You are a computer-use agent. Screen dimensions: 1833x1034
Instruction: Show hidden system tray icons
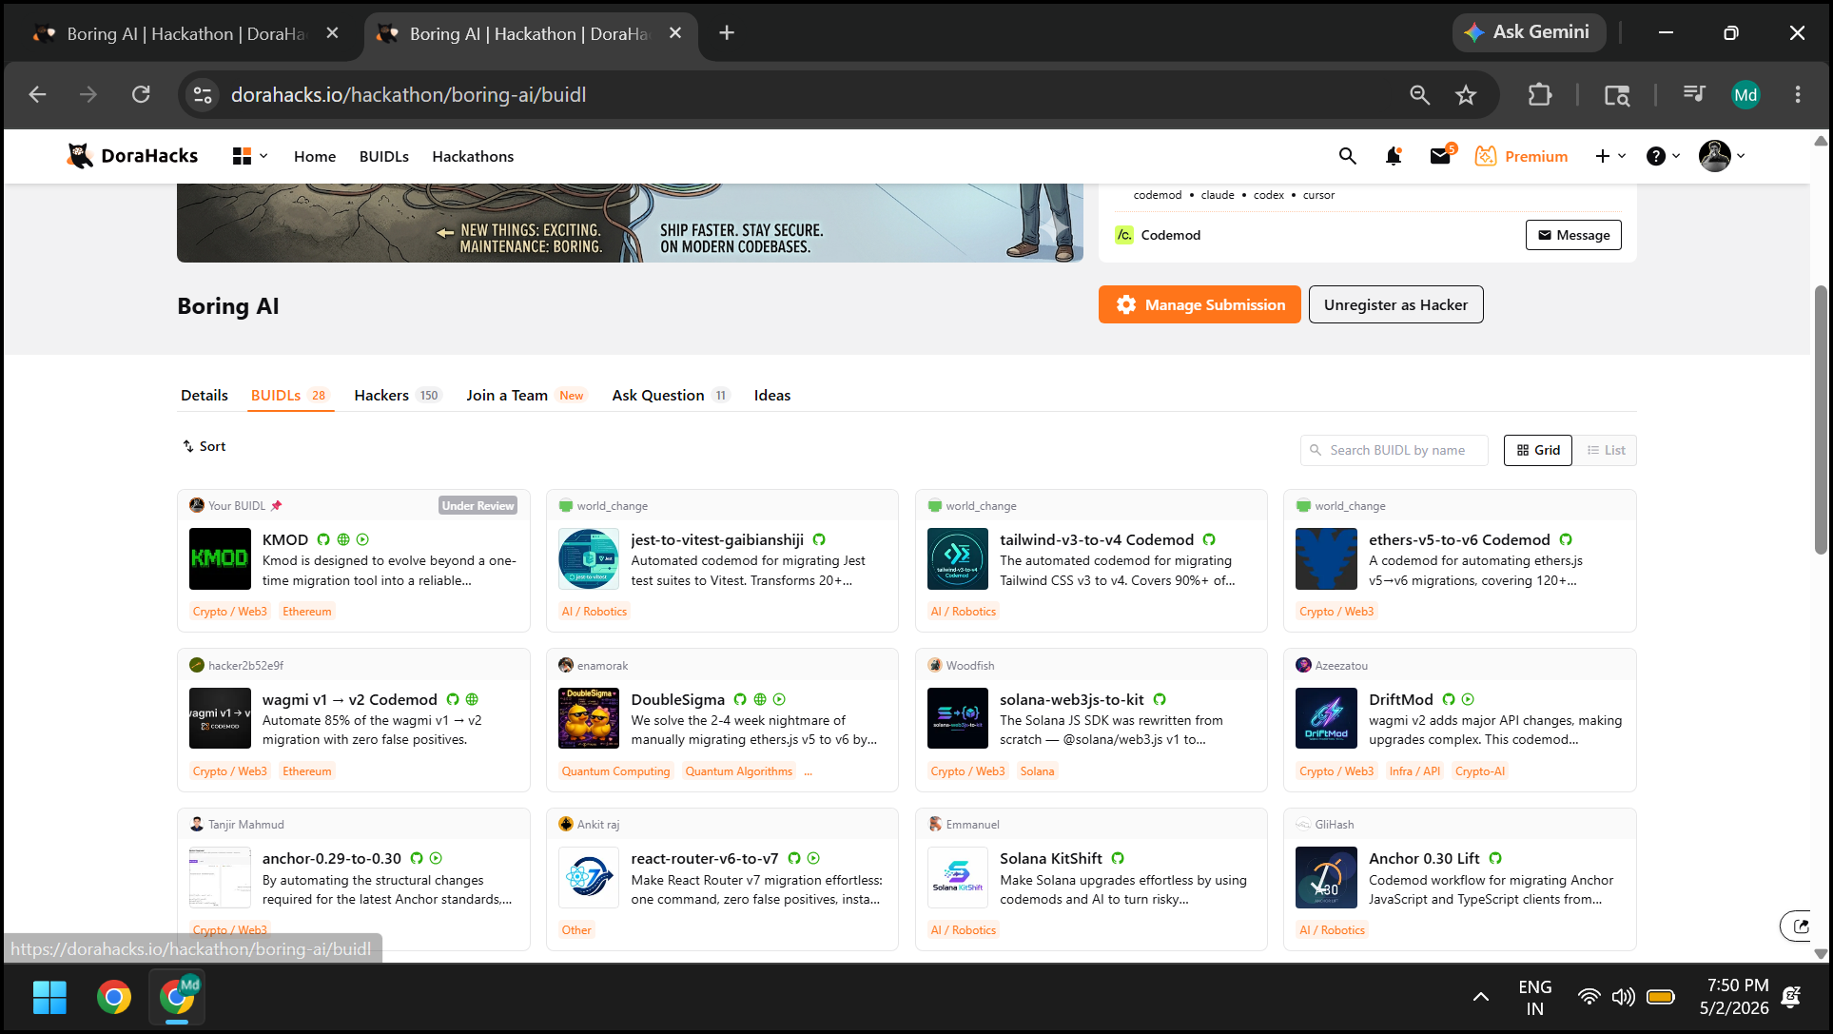[1481, 997]
